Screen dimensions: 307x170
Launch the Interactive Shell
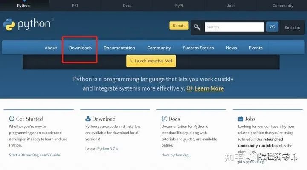(x=151, y=61)
